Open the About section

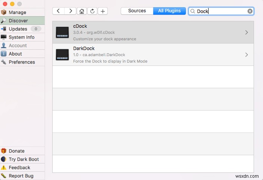pos(22,54)
